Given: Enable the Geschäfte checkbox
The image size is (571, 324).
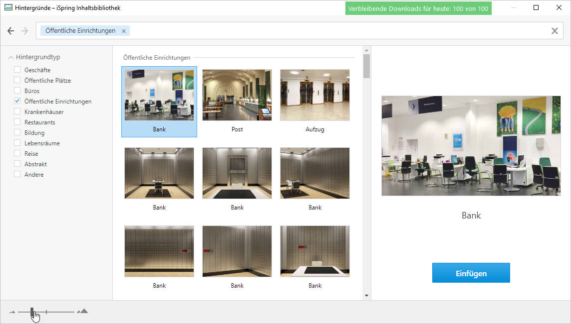Looking at the screenshot, I should (17, 70).
